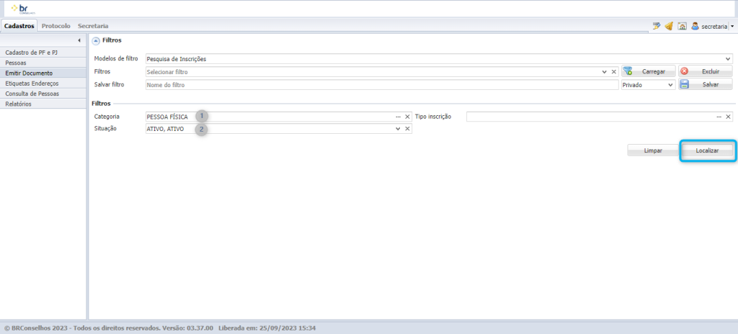Clear the Categoria field X
The image size is (738, 334).
pyautogui.click(x=408, y=117)
